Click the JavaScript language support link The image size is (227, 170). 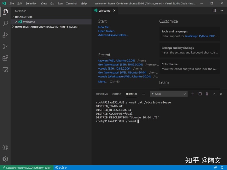tap(191, 36)
